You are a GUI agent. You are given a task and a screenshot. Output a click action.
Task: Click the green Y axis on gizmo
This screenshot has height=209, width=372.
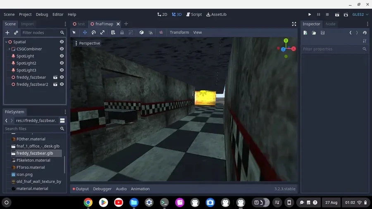click(286, 40)
